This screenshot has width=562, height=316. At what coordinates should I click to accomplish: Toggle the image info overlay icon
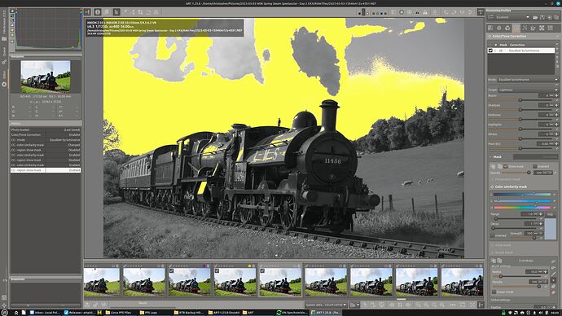(98, 12)
